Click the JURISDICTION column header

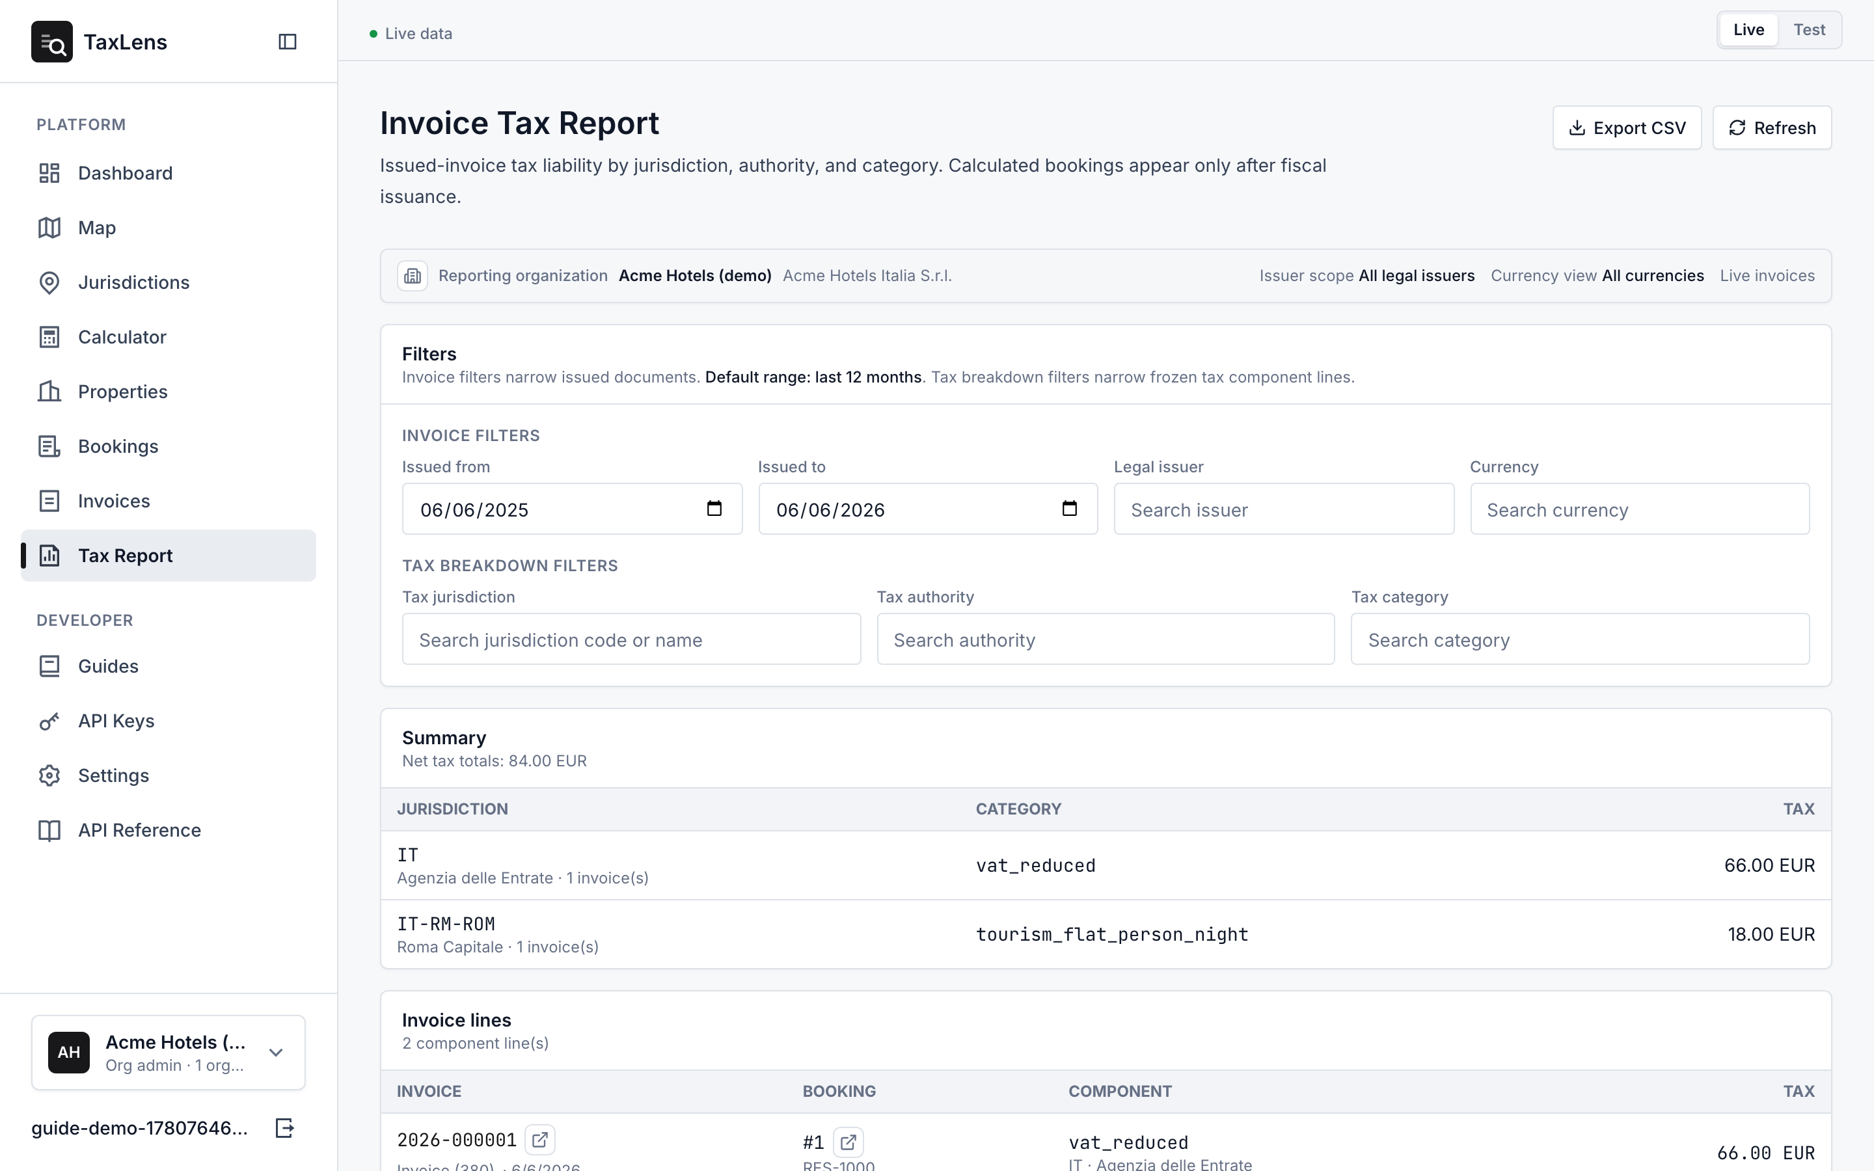453,809
